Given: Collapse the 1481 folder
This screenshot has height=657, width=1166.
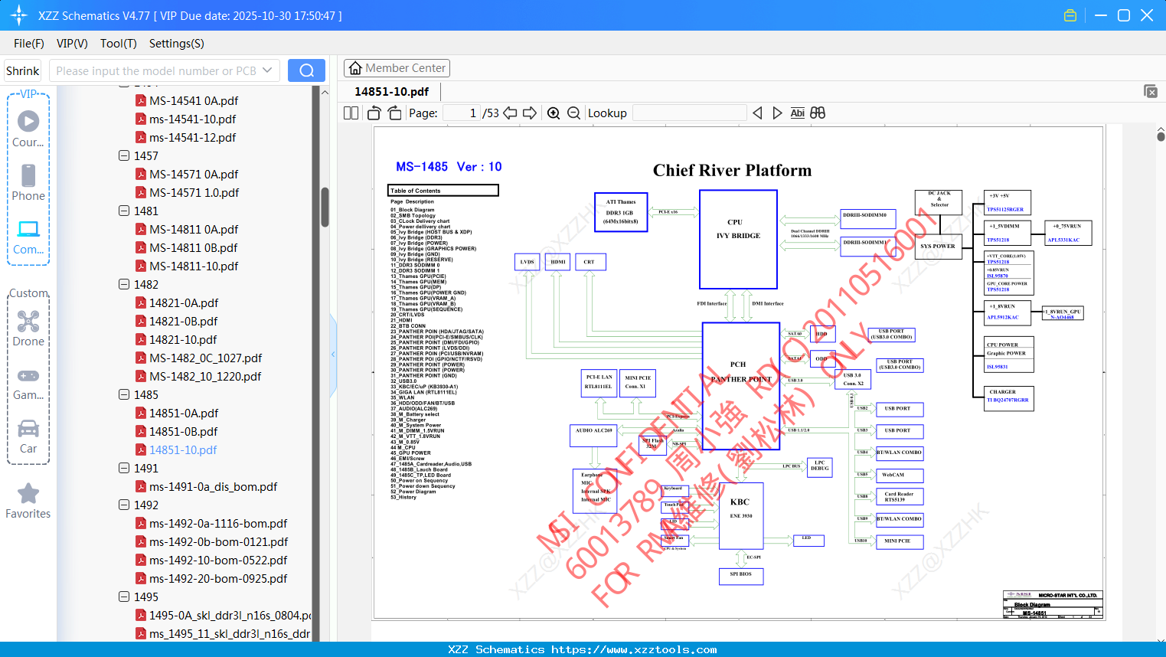Looking at the screenshot, I should 124,211.
